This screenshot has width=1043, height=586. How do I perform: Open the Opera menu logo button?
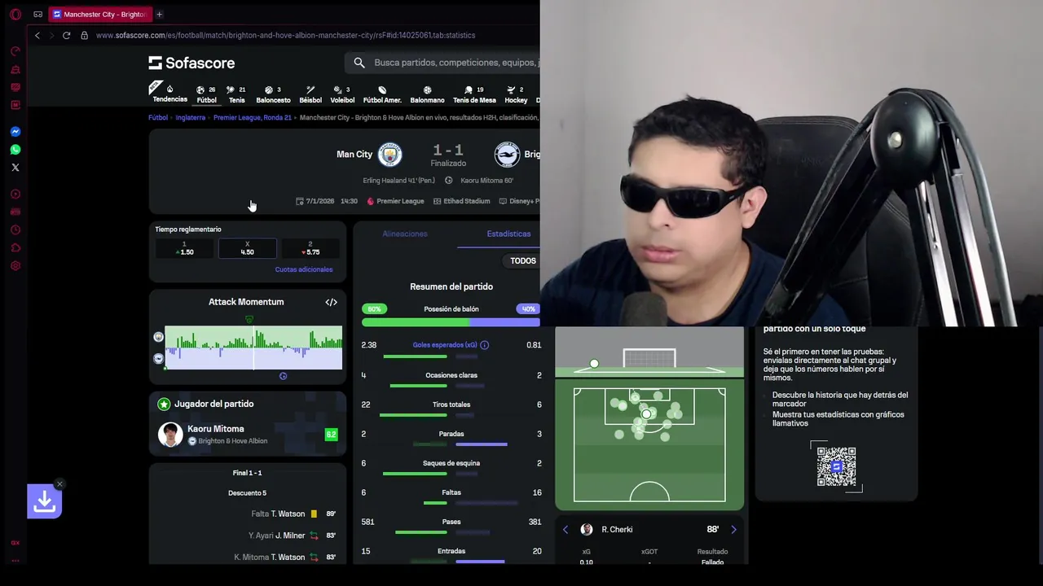click(x=15, y=14)
